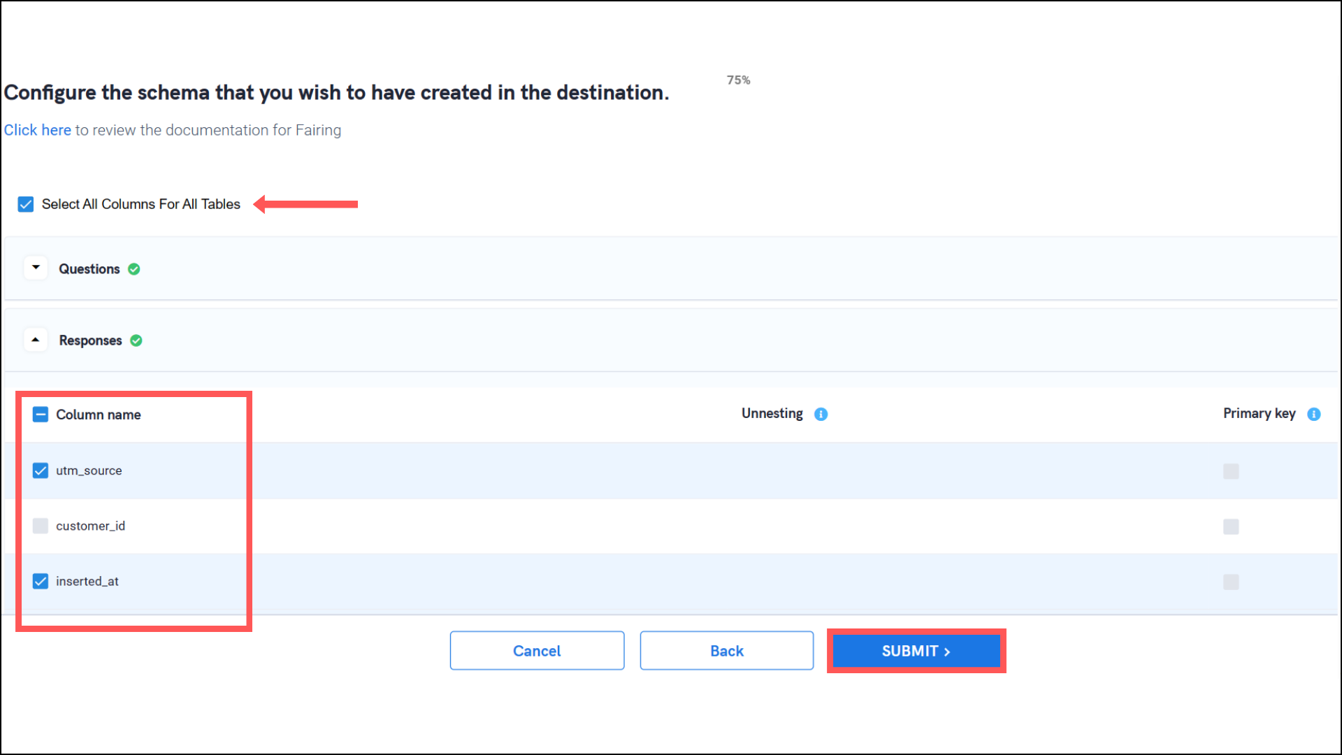The width and height of the screenshot is (1342, 755).
Task: Click the Submit button
Action: tap(916, 651)
